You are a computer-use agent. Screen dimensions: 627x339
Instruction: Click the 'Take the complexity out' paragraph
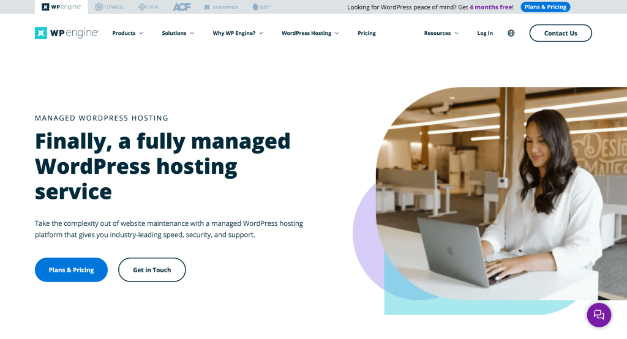click(x=169, y=229)
